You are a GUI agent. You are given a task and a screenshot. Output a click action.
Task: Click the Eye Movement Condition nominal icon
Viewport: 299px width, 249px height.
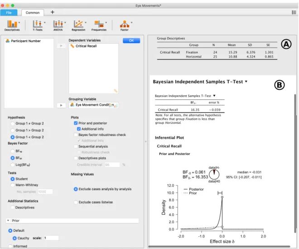coord(72,105)
